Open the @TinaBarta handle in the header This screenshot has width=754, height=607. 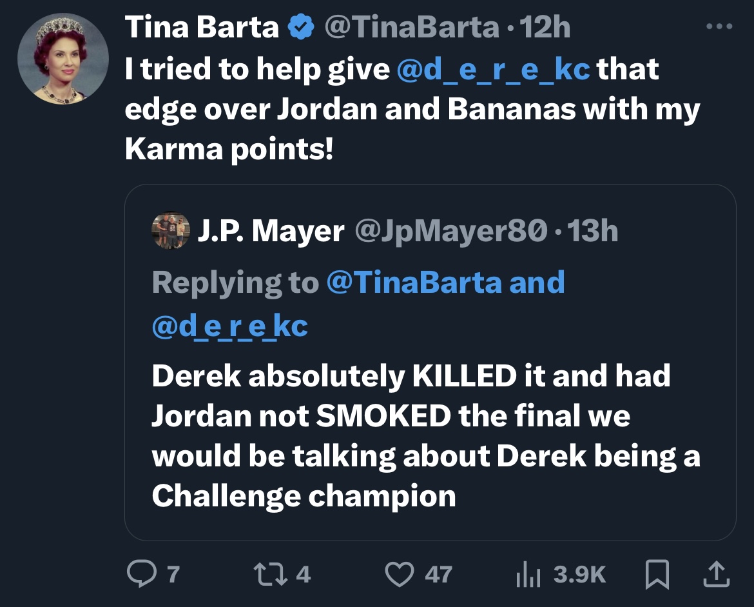tap(412, 26)
